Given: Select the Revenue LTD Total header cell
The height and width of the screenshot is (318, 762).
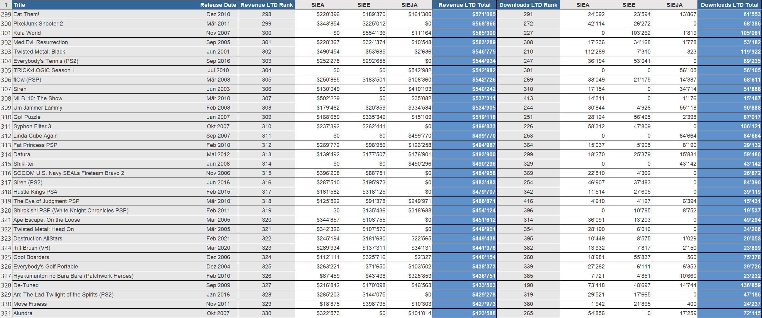Looking at the screenshot, I should click(464, 5).
